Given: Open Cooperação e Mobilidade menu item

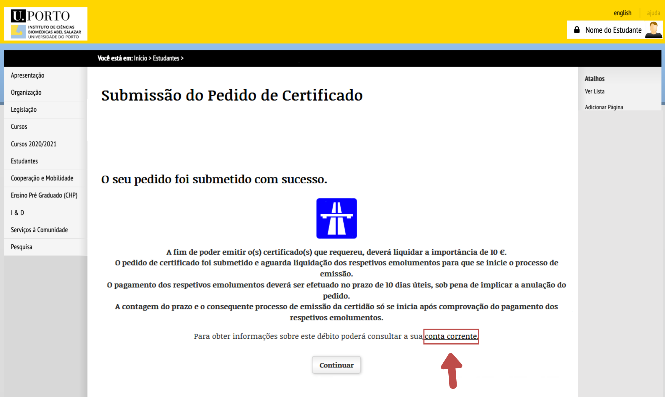Looking at the screenshot, I should (42, 178).
